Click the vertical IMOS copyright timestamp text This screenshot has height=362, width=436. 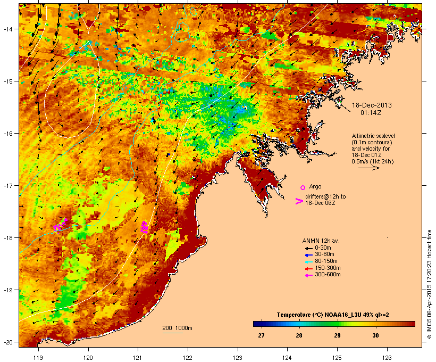tap(430, 284)
